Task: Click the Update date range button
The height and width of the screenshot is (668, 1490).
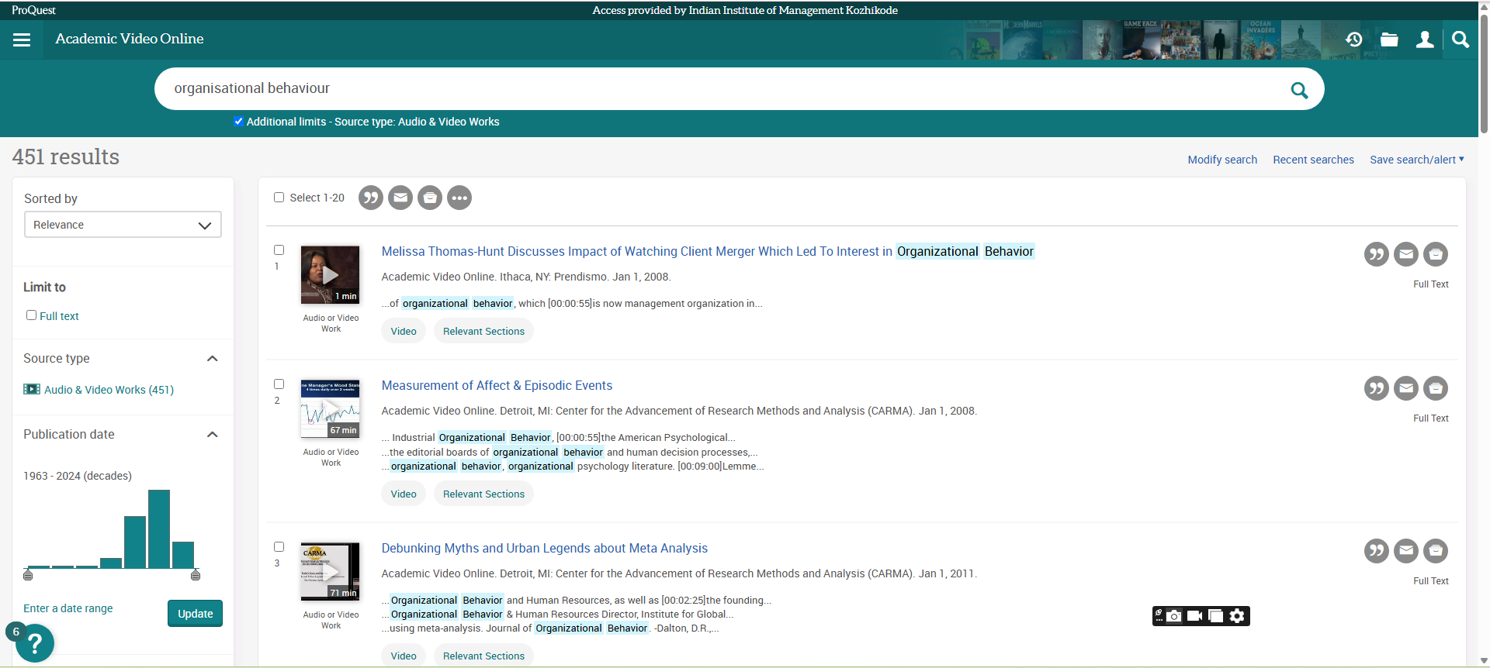Action: click(195, 614)
